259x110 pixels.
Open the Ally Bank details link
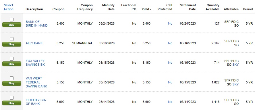click(34, 43)
